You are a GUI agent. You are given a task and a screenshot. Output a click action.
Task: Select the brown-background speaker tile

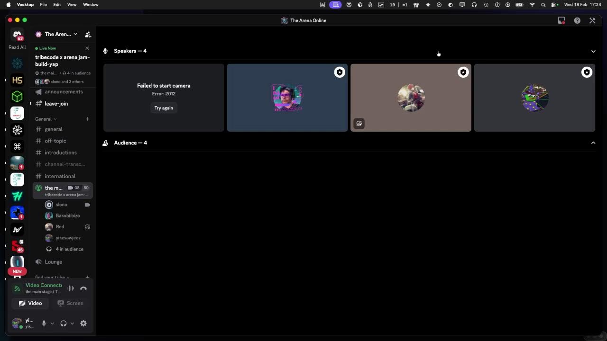[x=411, y=98]
